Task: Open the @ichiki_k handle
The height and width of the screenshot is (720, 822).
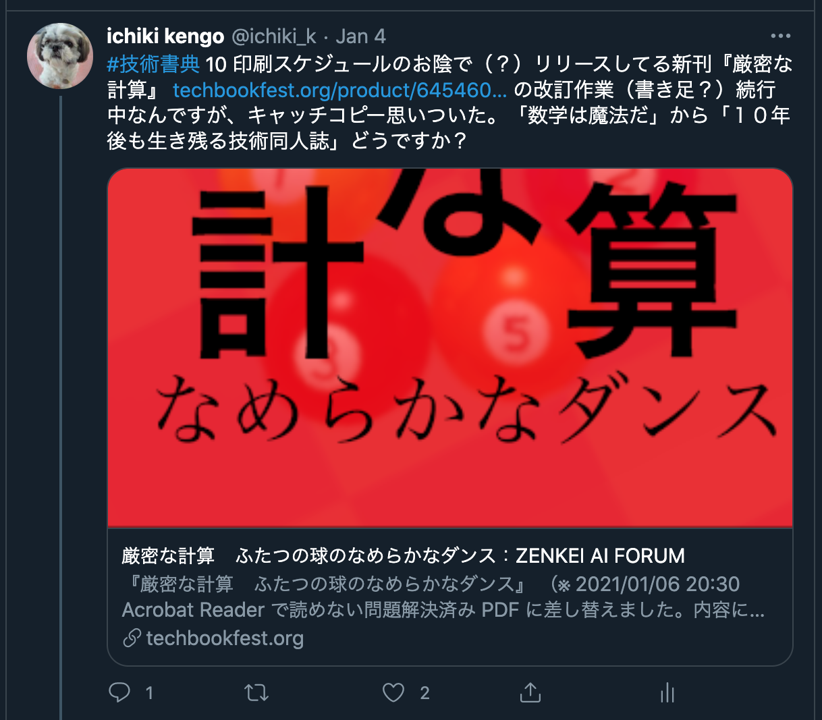Action: tap(273, 36)
